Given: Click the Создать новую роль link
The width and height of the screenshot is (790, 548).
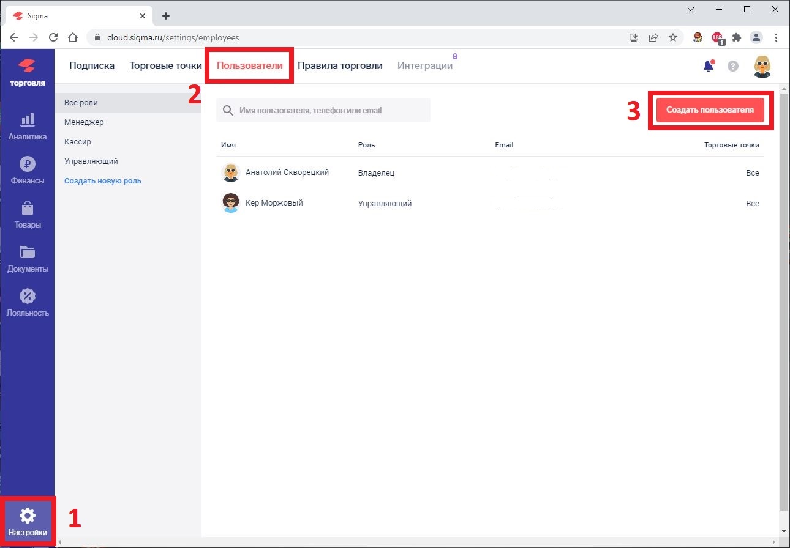Looking at the screenshot, I should pyautogui.click(x=103, y=181).
